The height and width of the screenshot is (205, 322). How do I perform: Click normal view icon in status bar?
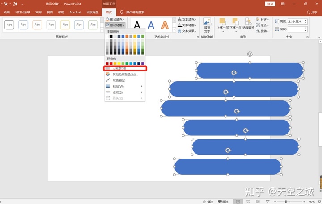coord(238,202)
